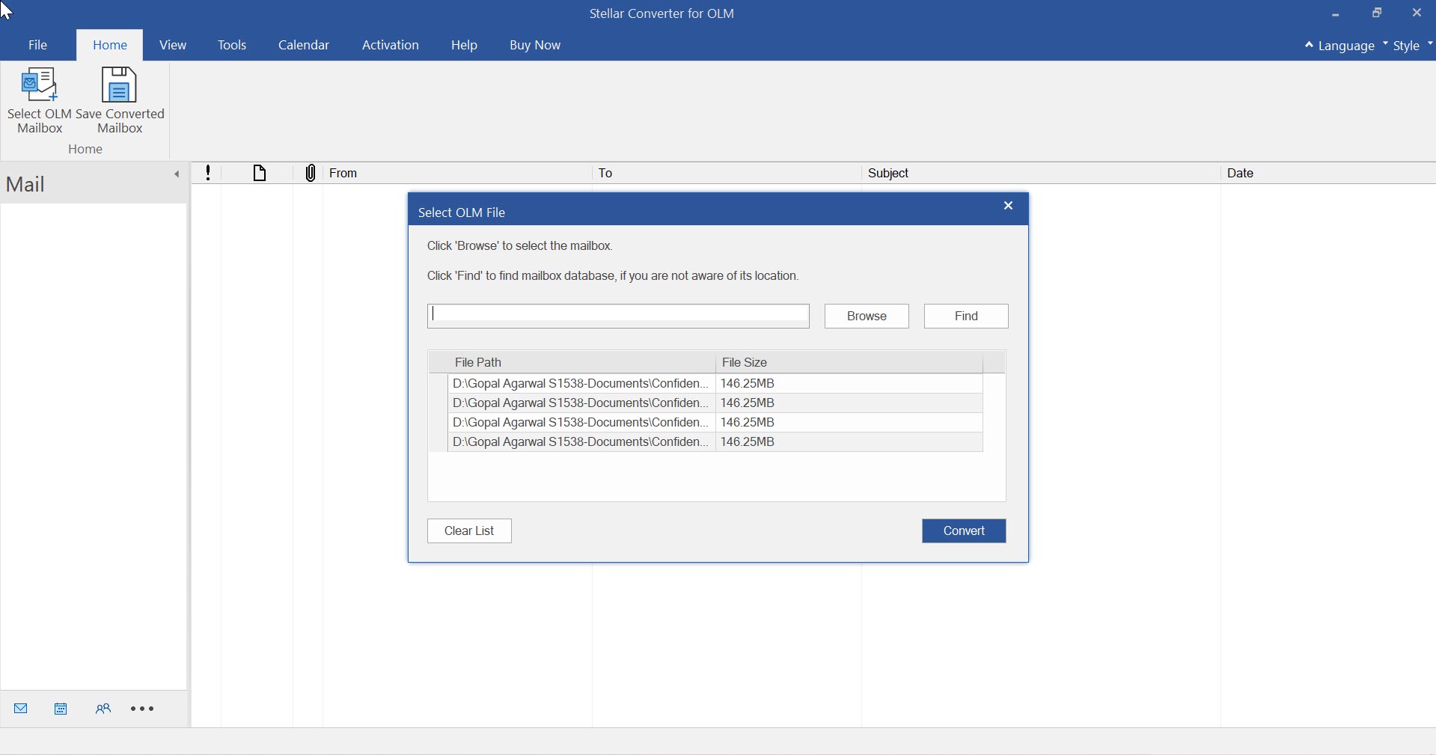Open the Activation ribbon tab
Screen dimensions: 1436x755
coord(390,45)
